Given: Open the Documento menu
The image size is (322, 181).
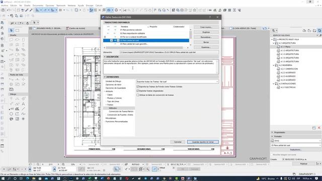Looking at the screenshot, I should (38, 6).
